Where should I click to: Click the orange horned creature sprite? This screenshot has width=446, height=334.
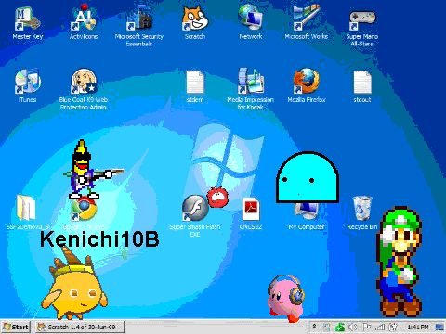click(74, 284)
